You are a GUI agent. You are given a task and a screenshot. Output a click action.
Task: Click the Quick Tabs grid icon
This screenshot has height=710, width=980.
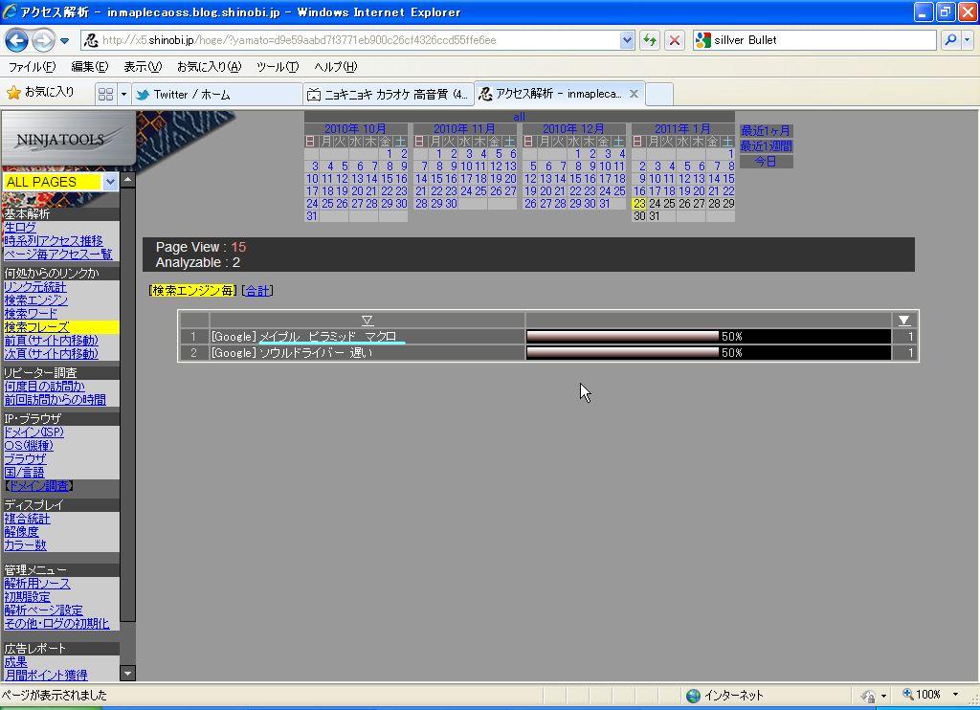[105, 94]
